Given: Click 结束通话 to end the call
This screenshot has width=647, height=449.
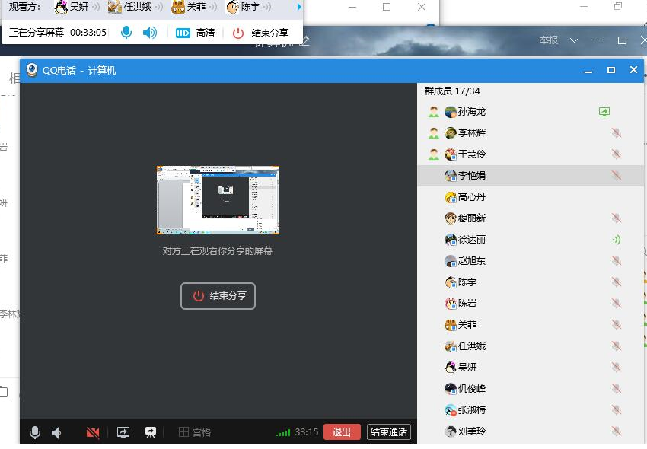Looking at the screenshot, I should click(x=388, y=432).
